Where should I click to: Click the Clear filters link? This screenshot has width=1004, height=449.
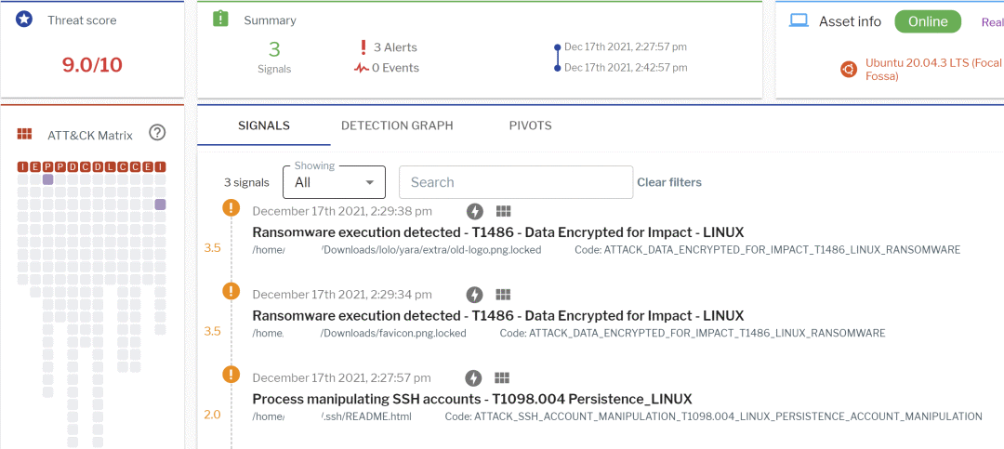pyautogui.click(x=669, y=182)
